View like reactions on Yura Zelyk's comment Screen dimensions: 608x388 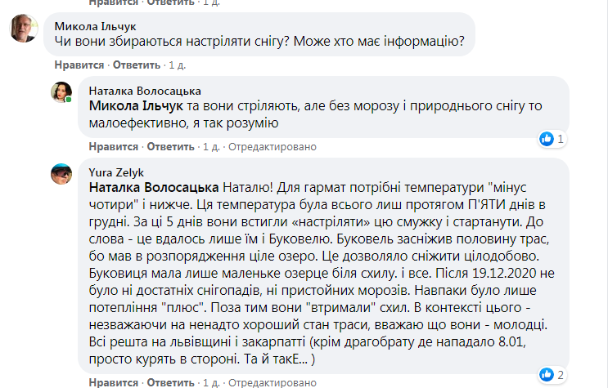[552, 376]
